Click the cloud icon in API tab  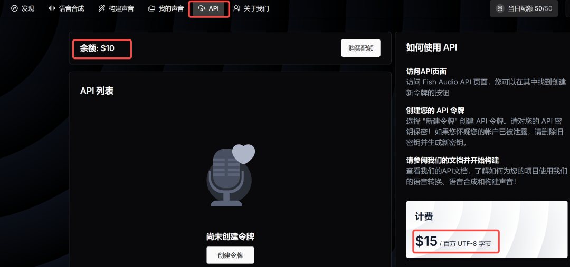[x=202, y=8]
